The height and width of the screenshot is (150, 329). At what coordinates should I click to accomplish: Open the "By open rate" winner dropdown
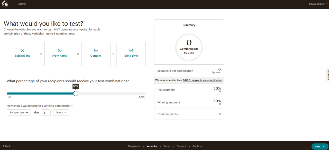point(19,112)
